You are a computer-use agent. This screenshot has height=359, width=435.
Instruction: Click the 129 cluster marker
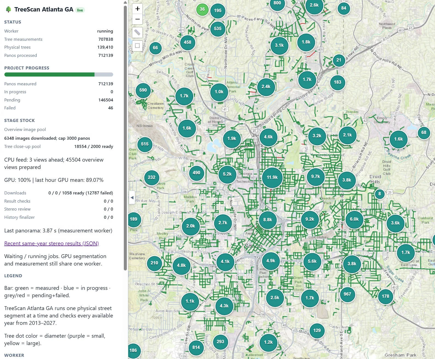317,331
